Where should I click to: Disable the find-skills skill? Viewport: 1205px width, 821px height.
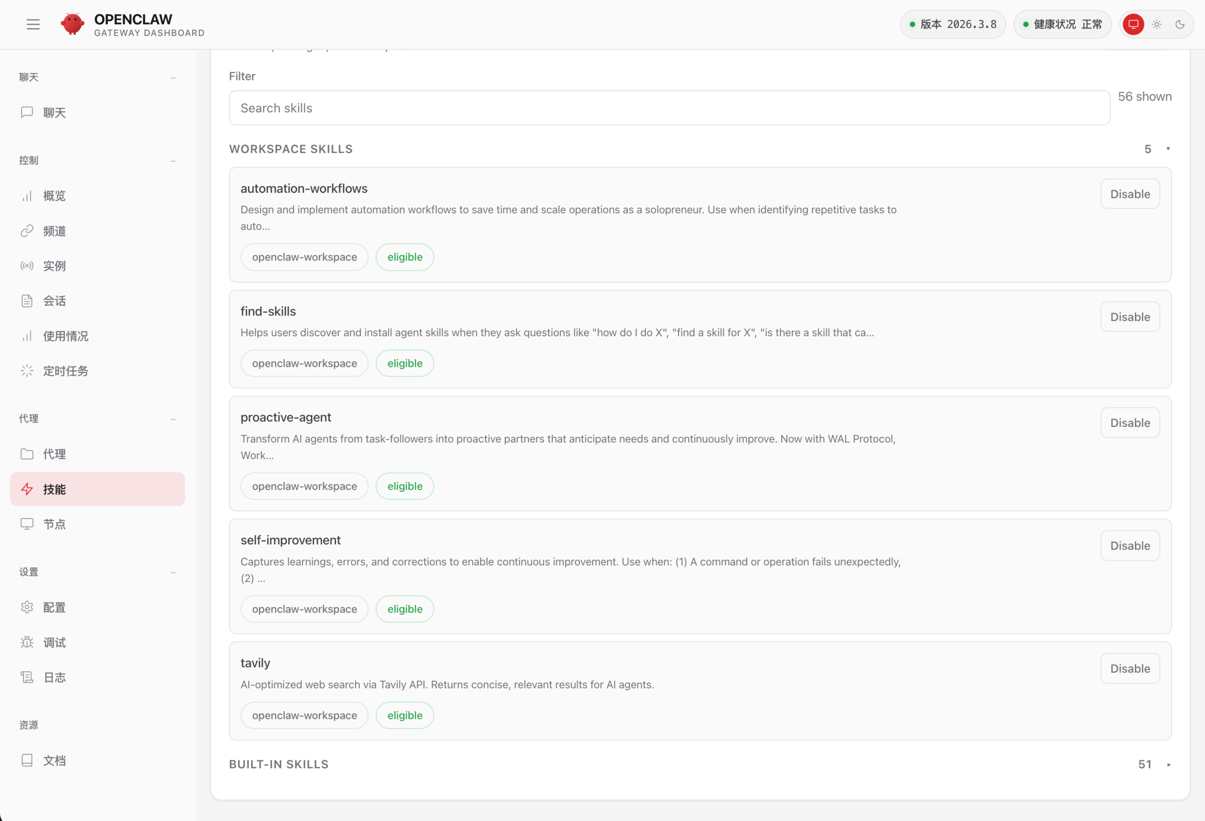[x=1130, y=317]
